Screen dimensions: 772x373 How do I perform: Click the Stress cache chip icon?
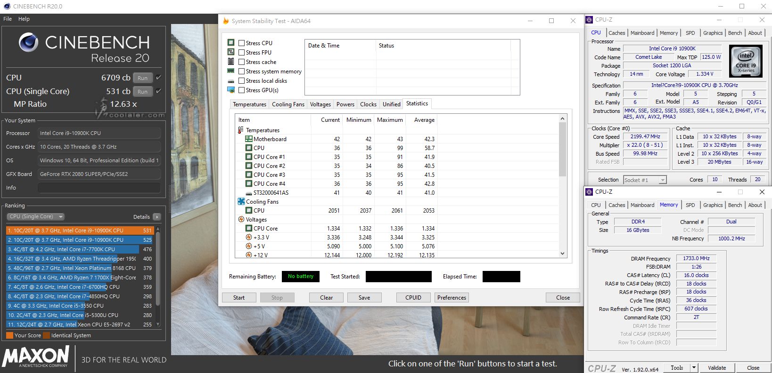pyautogui.click(x=231, y=62)
